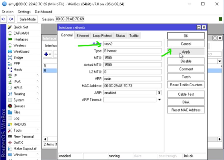
Task: Click the VRF field showing main
Action: tap(133, 79)
